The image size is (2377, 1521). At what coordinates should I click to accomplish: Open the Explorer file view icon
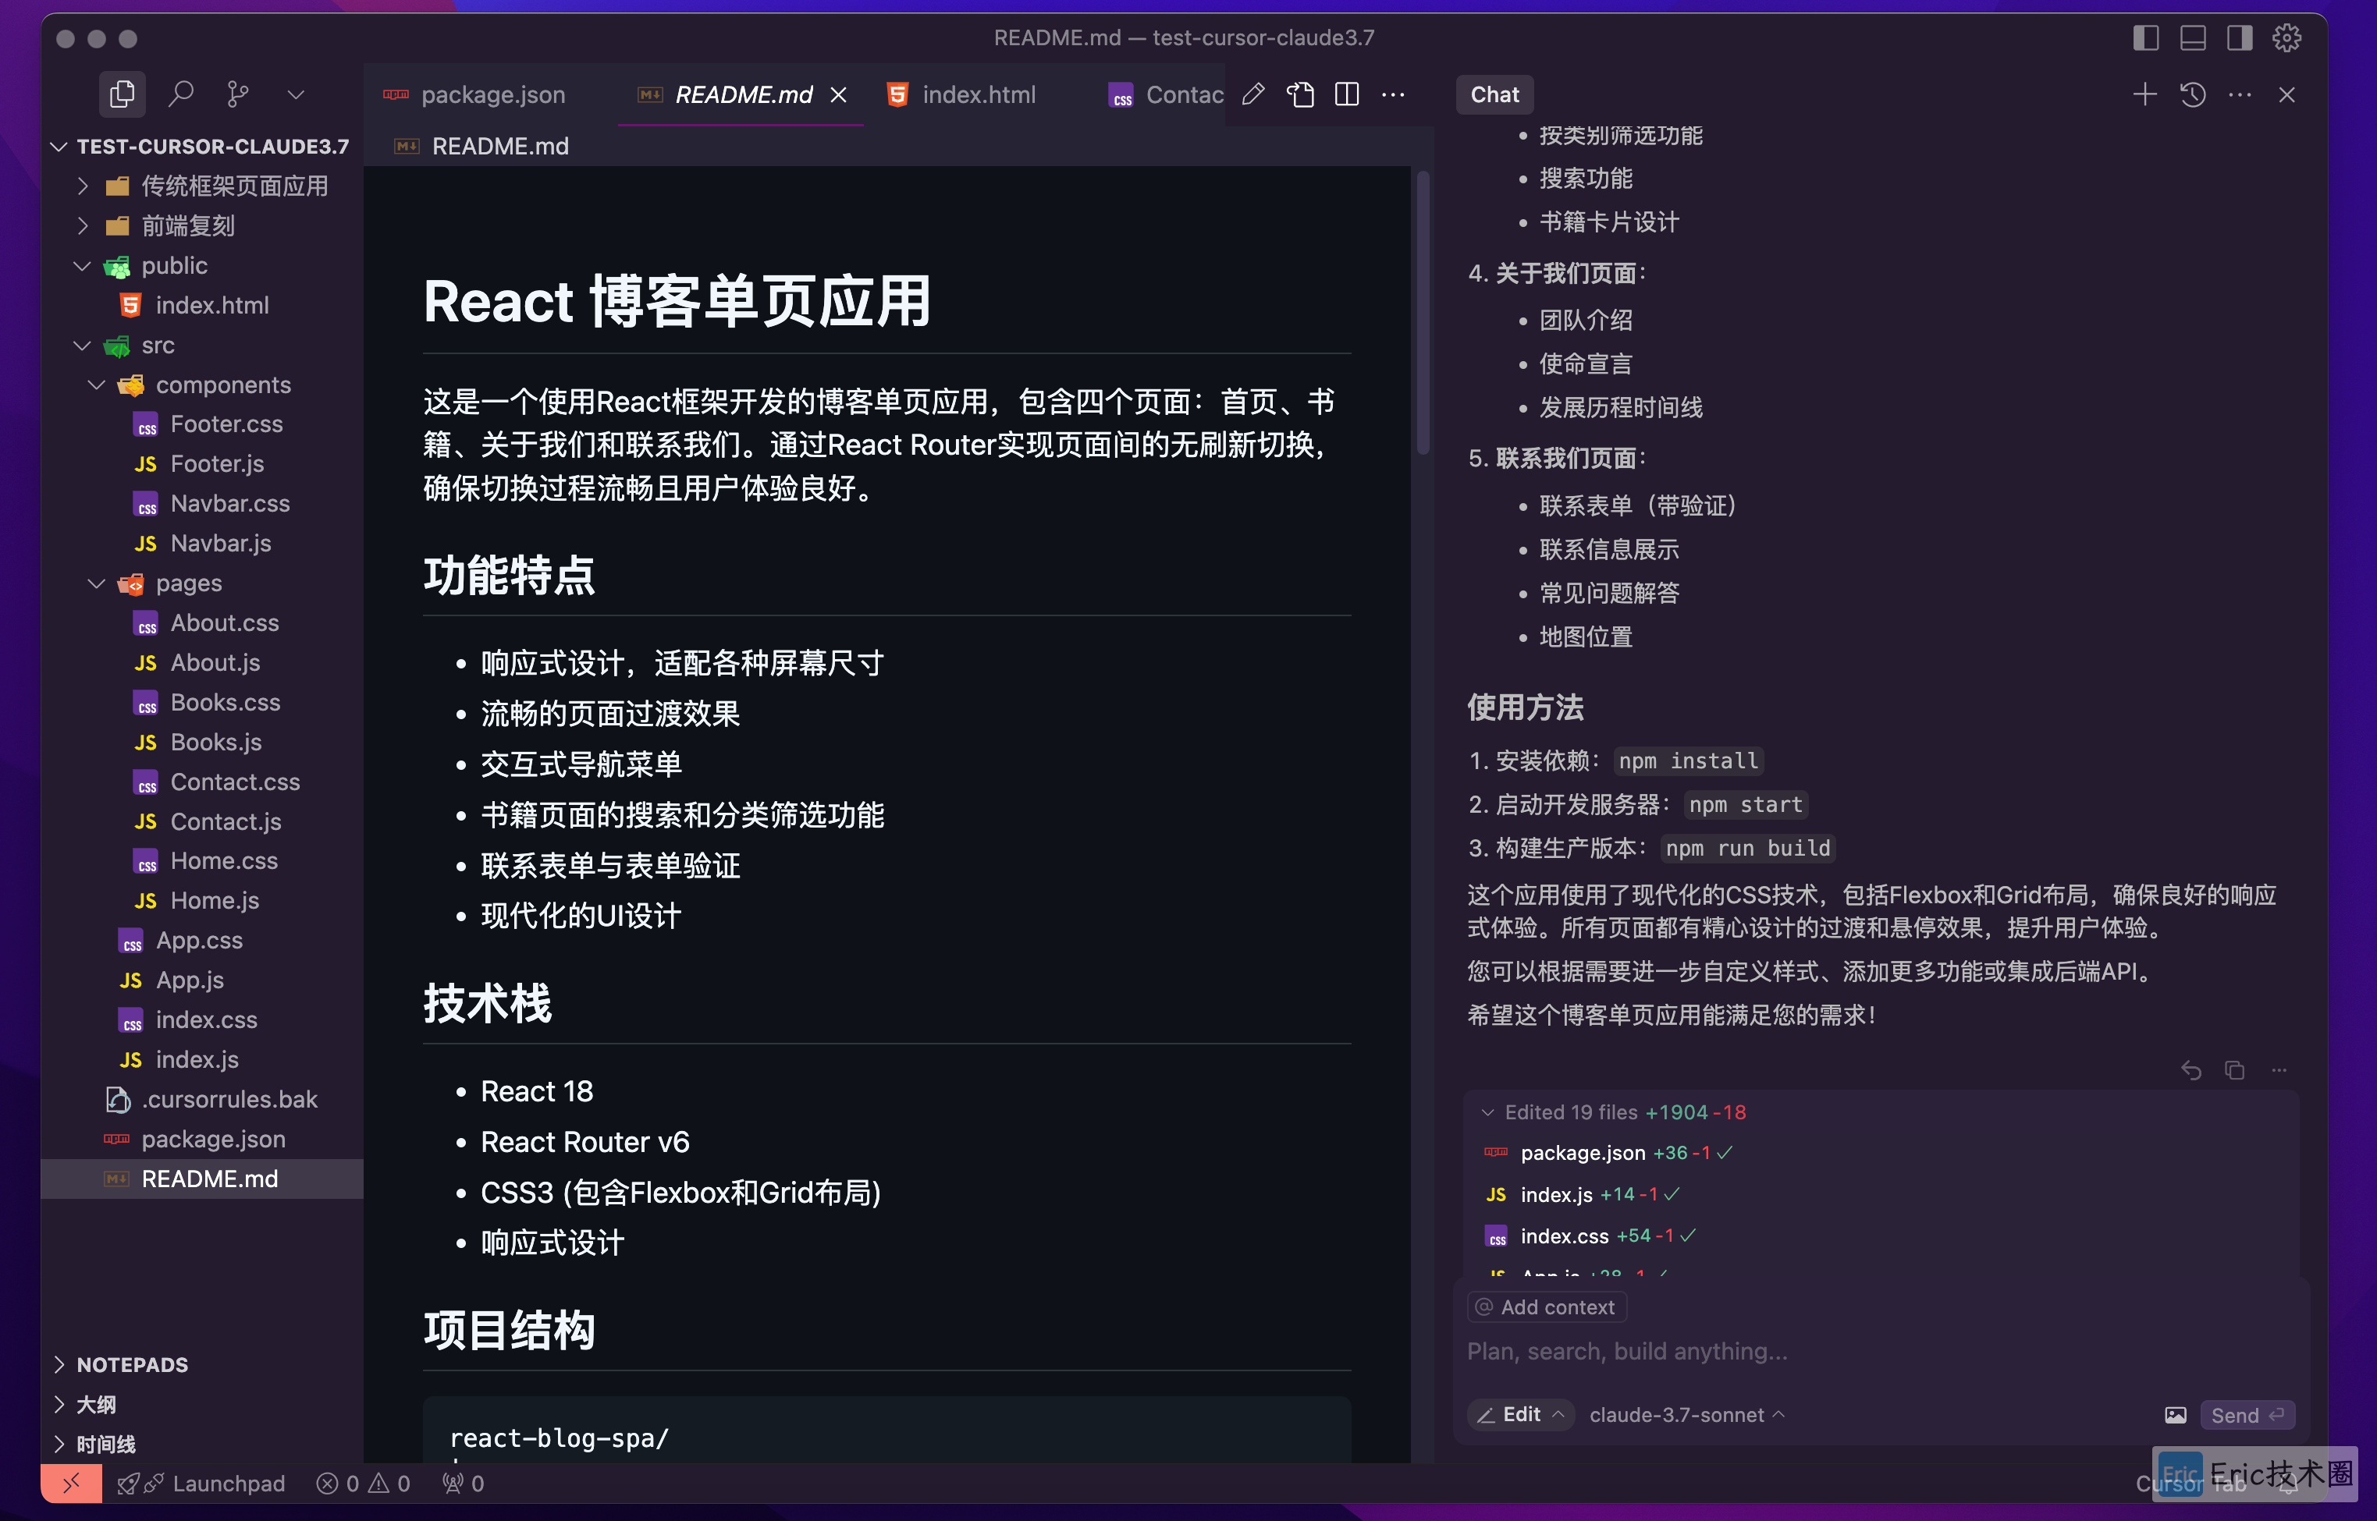(x=122, y=95)
